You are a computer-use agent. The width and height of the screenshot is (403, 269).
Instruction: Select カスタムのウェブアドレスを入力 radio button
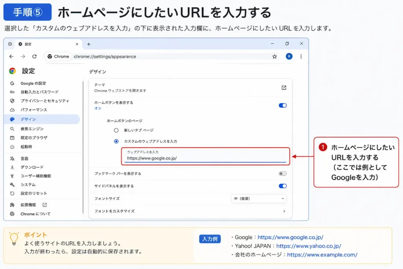116,141
